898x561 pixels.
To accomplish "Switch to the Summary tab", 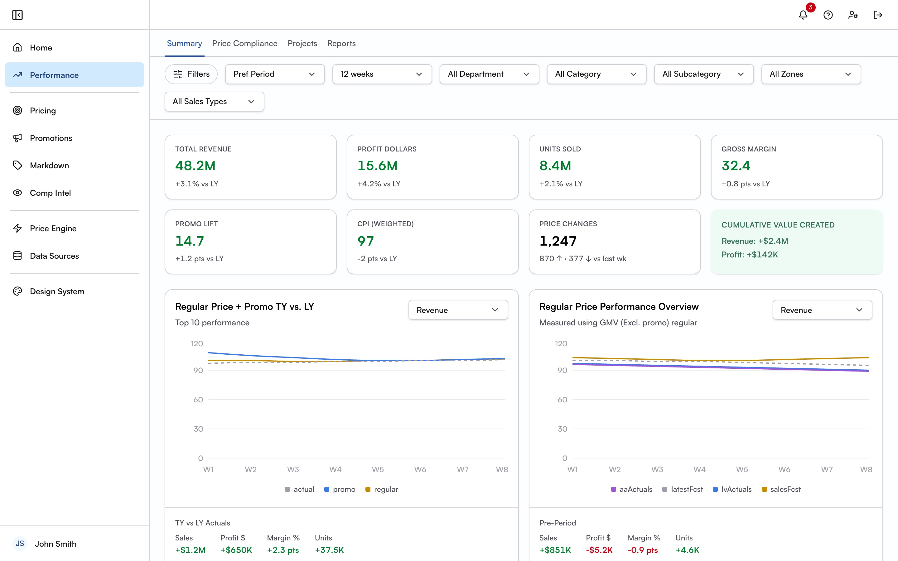I will click(x=184, y=43).
